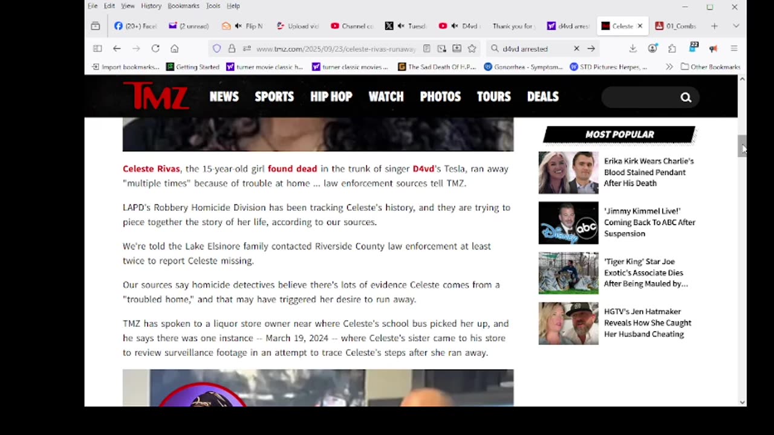
Task: Open the Other Bookmarks folder
Action: click(711, 67)
